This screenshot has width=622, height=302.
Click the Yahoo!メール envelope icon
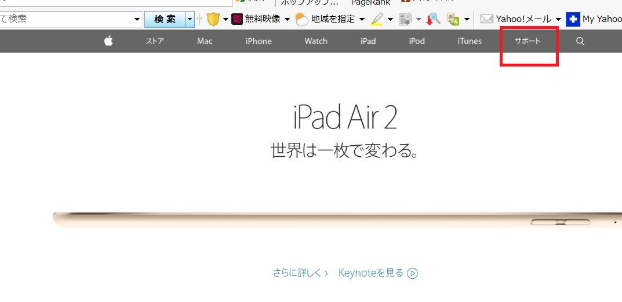pyautogui.click(x=487, y=19)
